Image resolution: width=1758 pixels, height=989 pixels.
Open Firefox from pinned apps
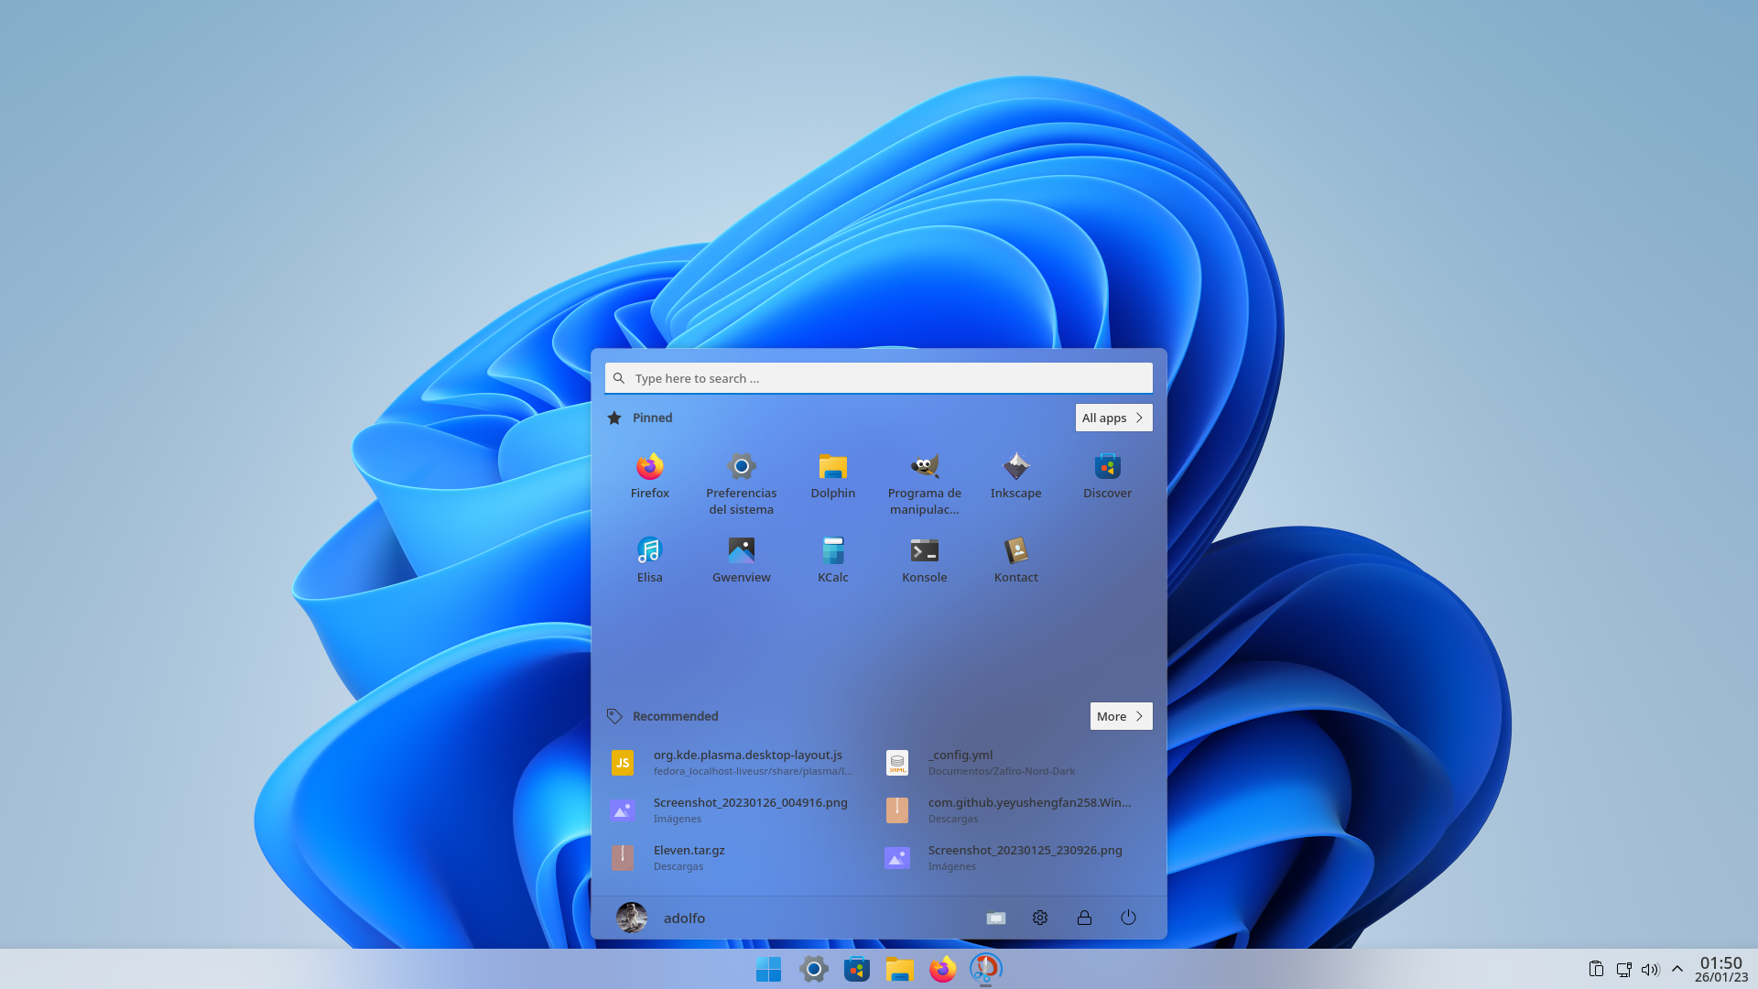(x=649, y=475)
